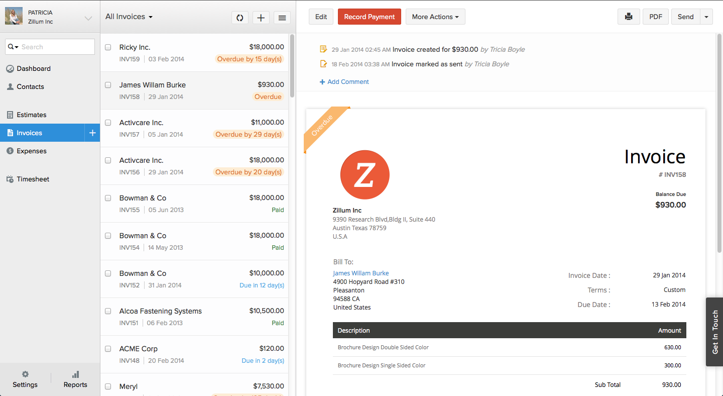Add a comment to the invoice

point(344,81)
